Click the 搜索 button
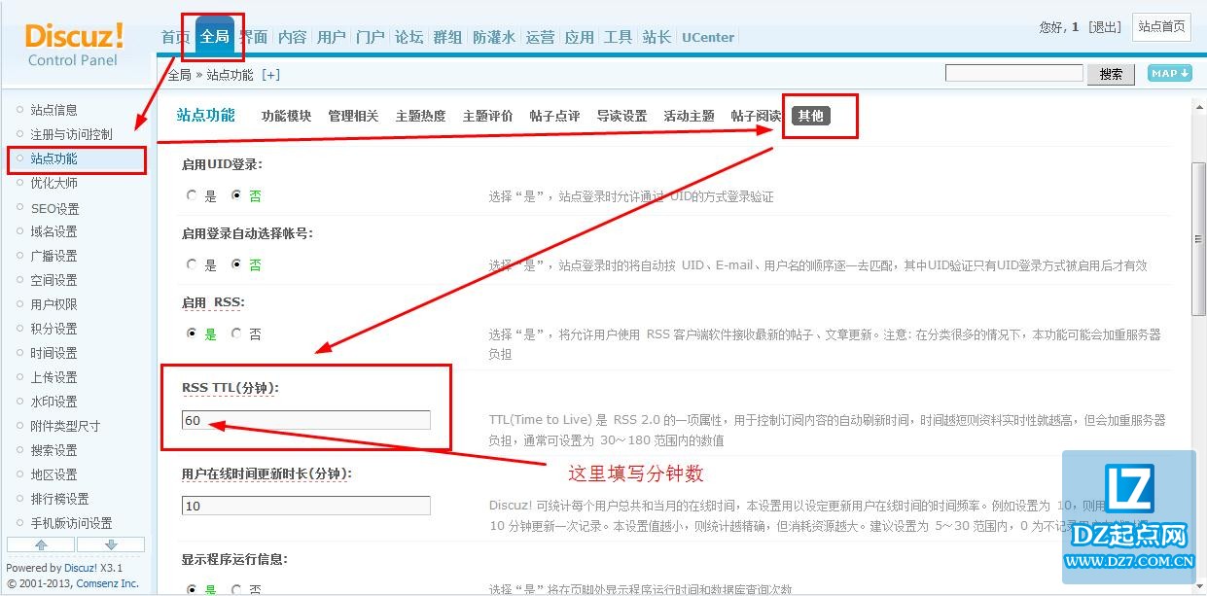This screenshot has width=1207, height=596. pyautogui.click(x=1111, y=74)
